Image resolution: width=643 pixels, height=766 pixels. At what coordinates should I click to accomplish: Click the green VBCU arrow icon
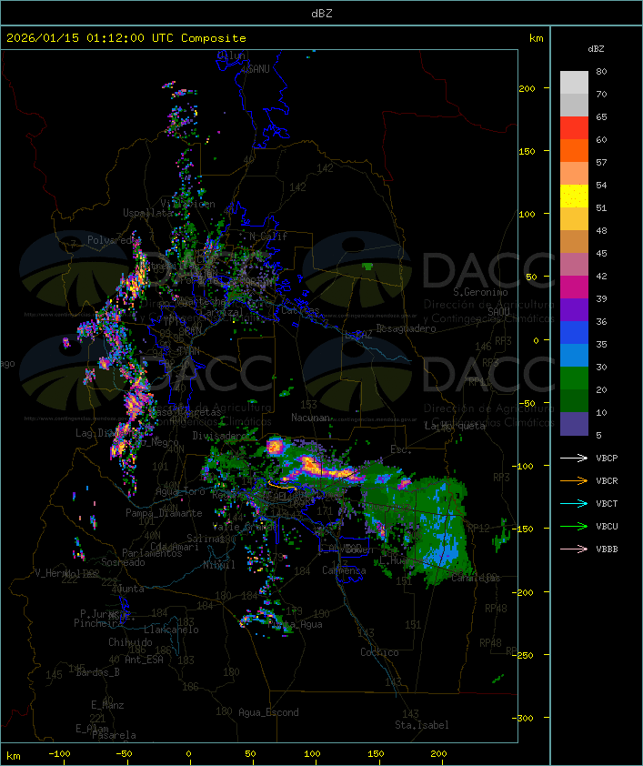tap(574, 527)
